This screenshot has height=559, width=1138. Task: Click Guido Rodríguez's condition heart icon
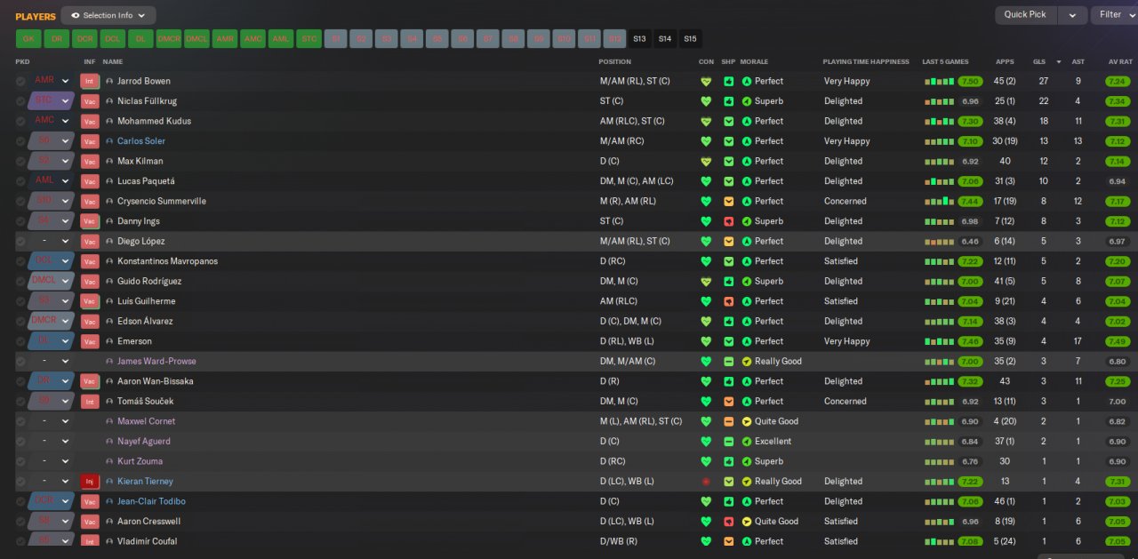(706, 282)
